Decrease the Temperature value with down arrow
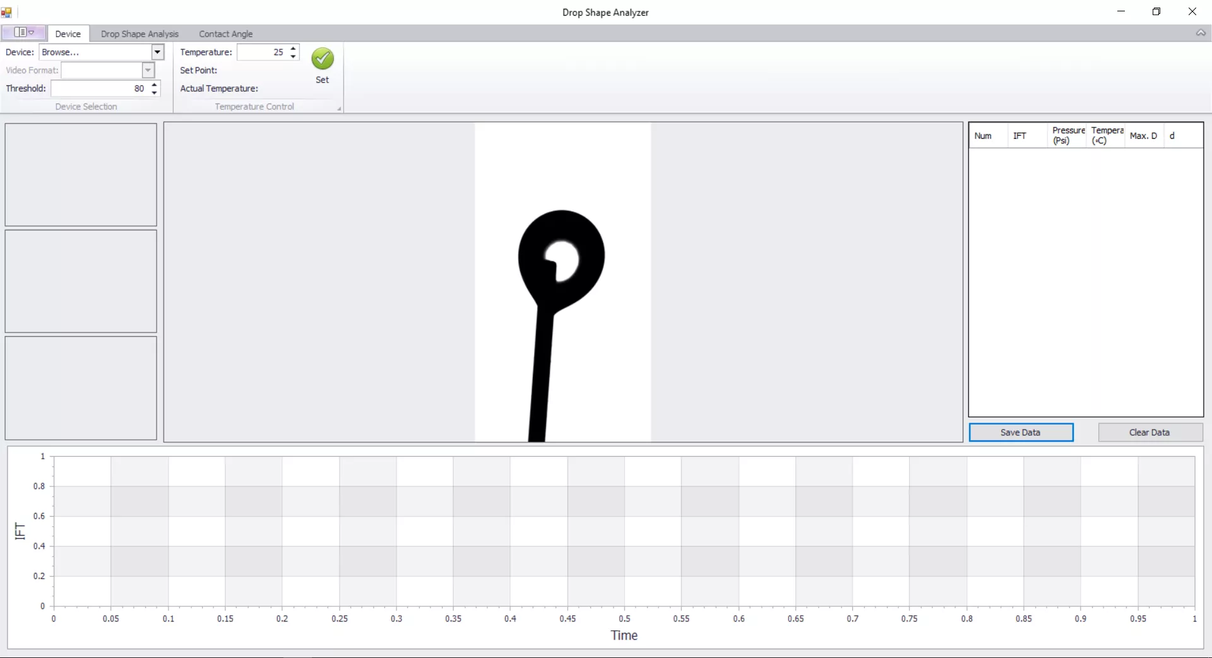This screenshot has height=658, width=1212. tap(293, 56)
